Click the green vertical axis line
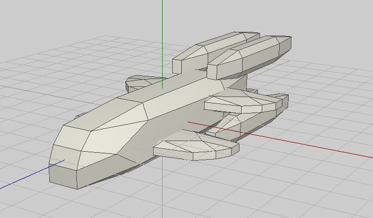This screenshot has width=373, height=218. pos(163,44)
